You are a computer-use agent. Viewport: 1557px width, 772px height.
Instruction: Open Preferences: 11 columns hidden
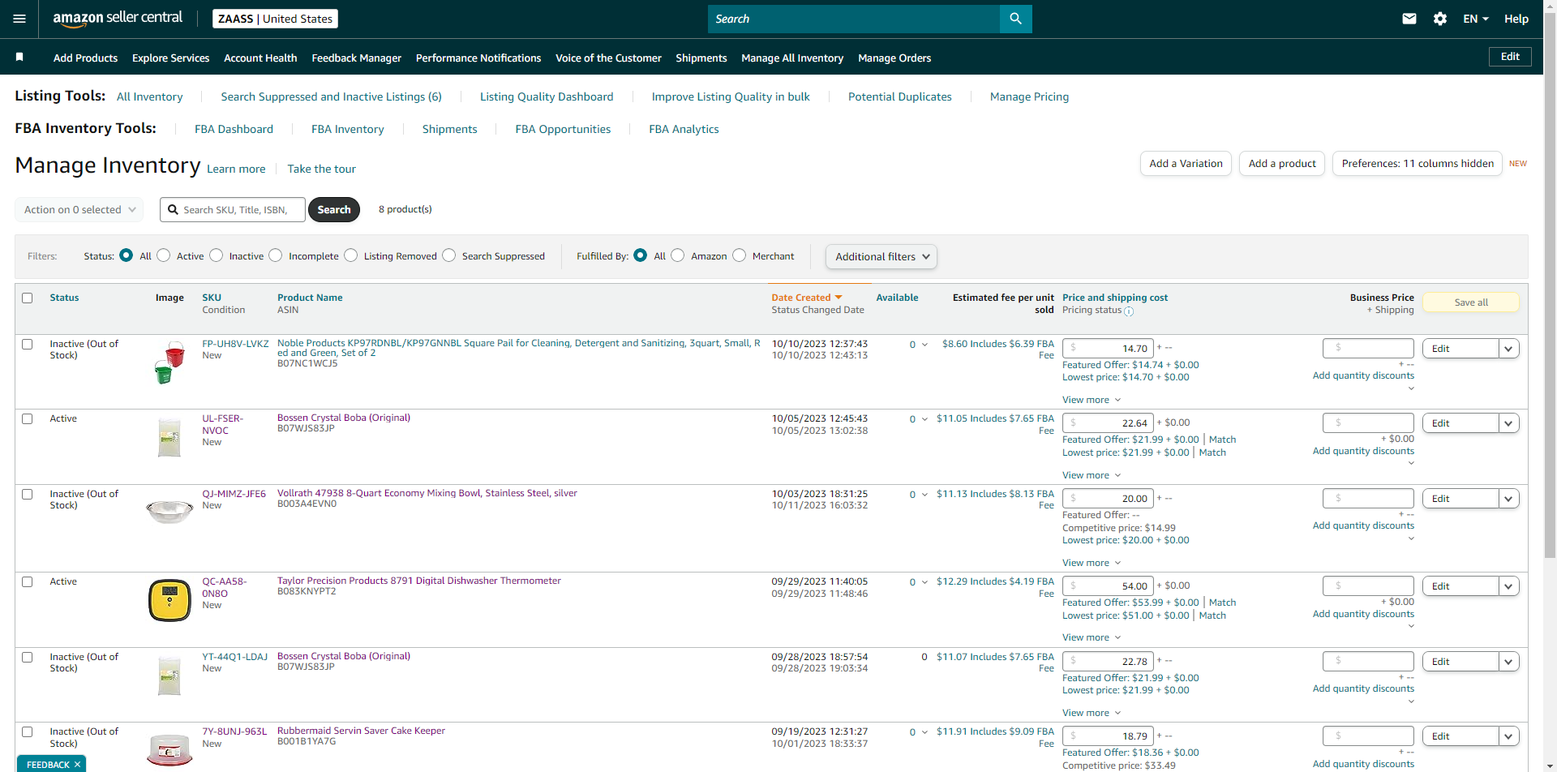click(1418, 163)
